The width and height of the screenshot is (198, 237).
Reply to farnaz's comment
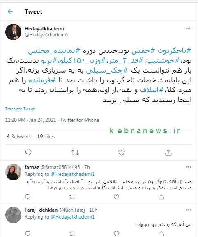click(28, 197)
